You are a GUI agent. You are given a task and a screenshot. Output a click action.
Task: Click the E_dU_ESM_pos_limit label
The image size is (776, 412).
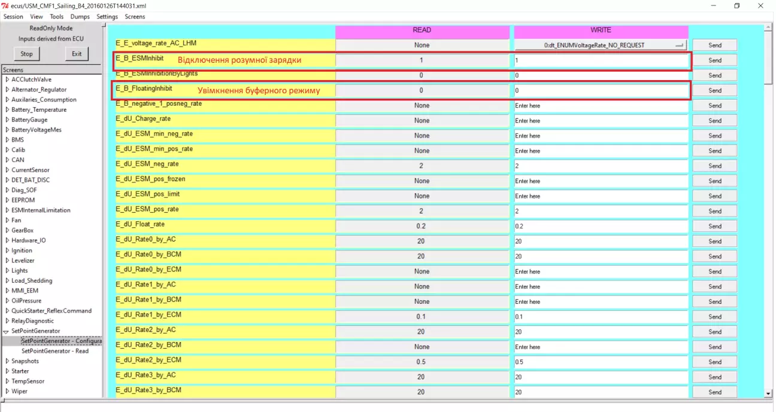click(148, 194)
